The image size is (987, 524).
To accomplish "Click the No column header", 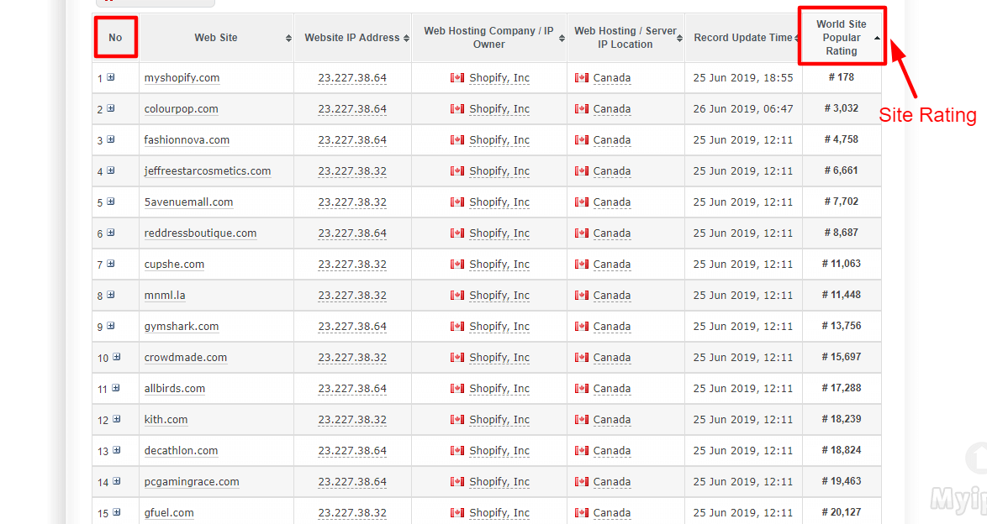I will tap(115, 38).
